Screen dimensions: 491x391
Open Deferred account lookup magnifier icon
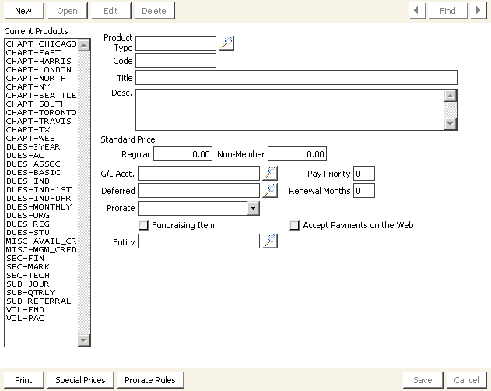270,190
